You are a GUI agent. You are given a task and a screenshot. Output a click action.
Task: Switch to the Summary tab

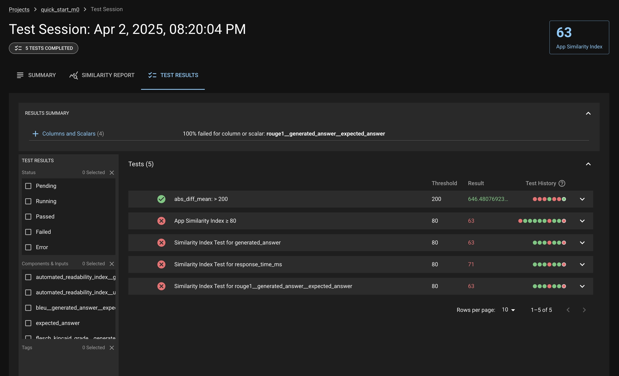click(36, 75)
